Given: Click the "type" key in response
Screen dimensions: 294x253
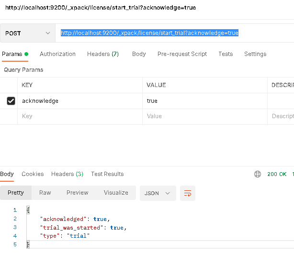Looking at the screenshot, I should click(x=50, y=236).
